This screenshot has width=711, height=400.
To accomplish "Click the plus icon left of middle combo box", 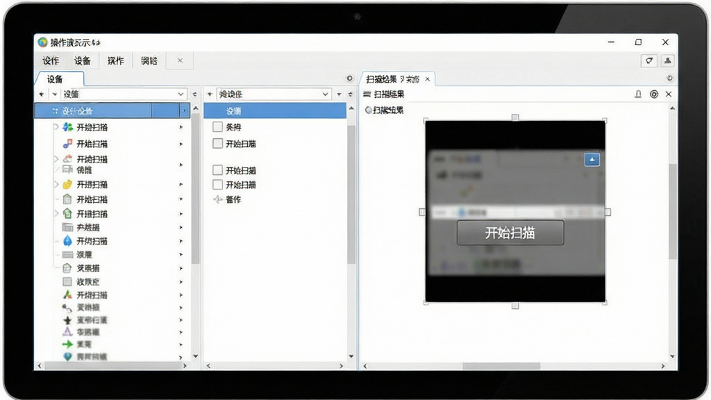I will point(210,94).
